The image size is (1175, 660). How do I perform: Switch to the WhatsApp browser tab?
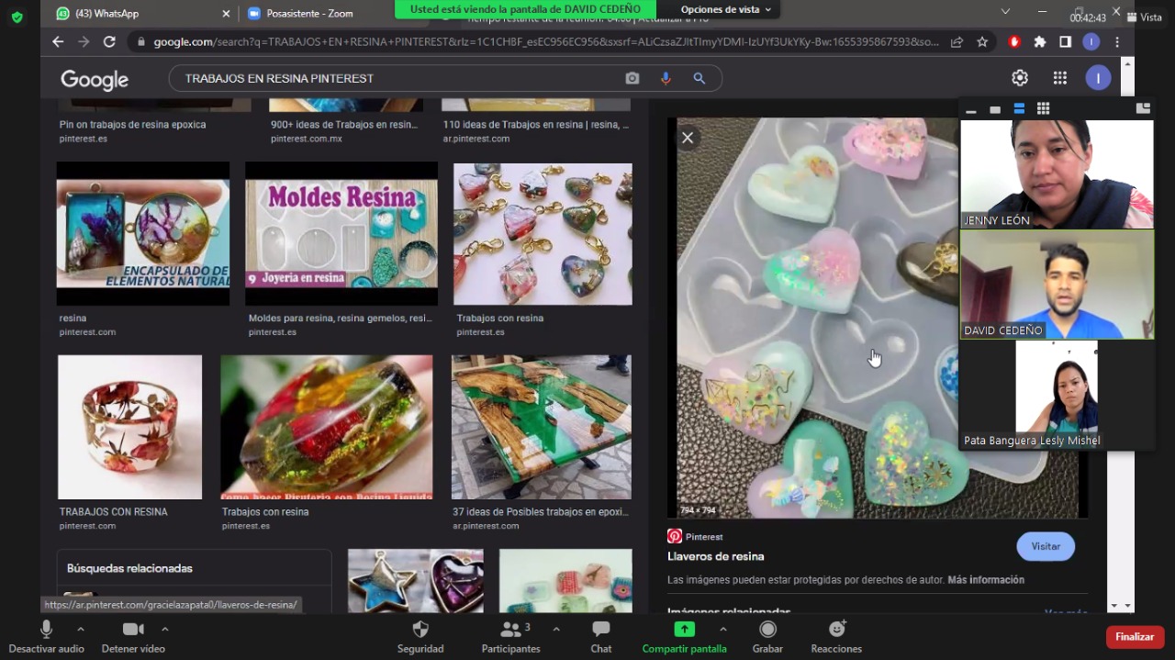(x=138, y=14)
